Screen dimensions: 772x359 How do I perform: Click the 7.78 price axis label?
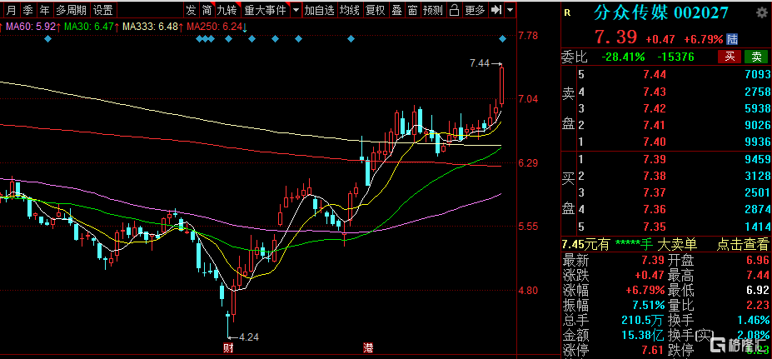coord(530,36)
